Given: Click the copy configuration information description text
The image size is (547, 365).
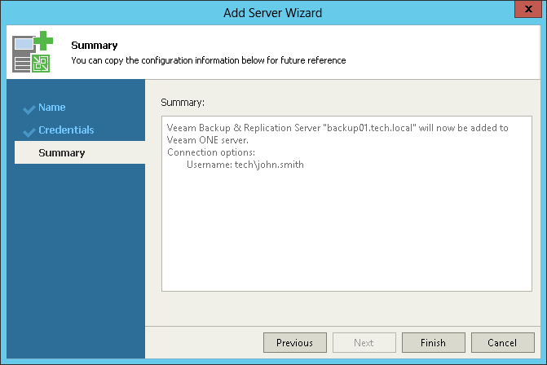Looking at the screenshot, I should pos(209,60).
